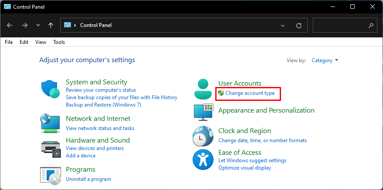Open Review your computer's status
This screenshot has width=383, height=190.
(101, 90)
